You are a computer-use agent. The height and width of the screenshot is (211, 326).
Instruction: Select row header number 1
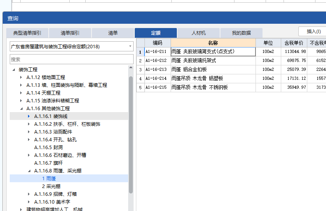pyautogui.click(x=140, y=52)
